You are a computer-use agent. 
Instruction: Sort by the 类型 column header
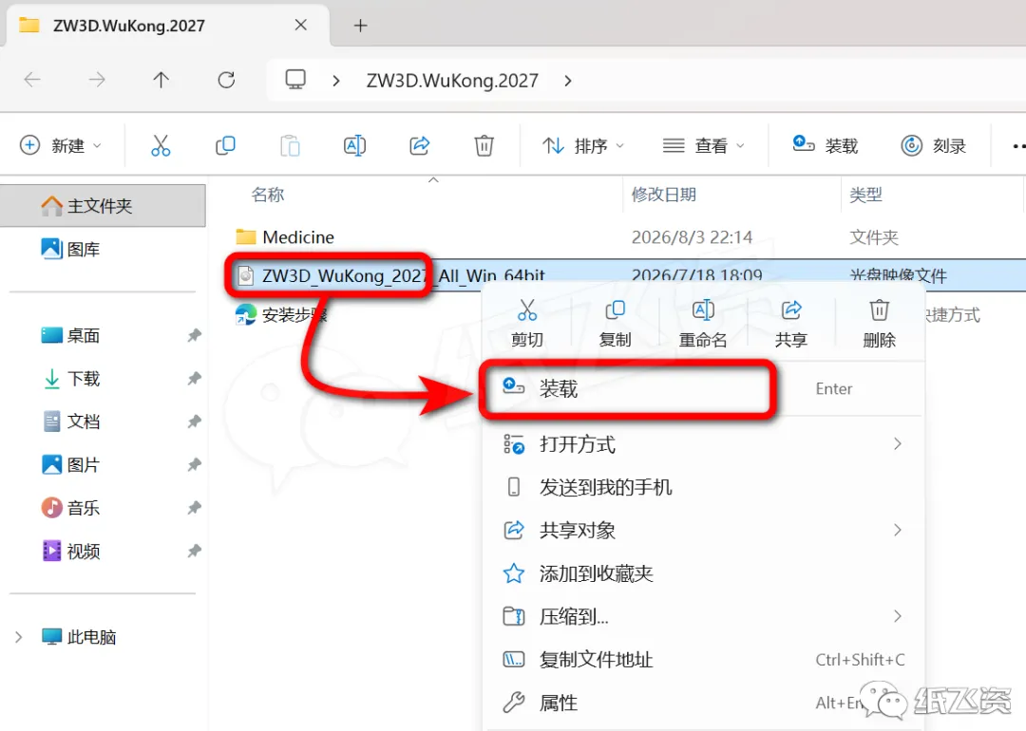865,195
